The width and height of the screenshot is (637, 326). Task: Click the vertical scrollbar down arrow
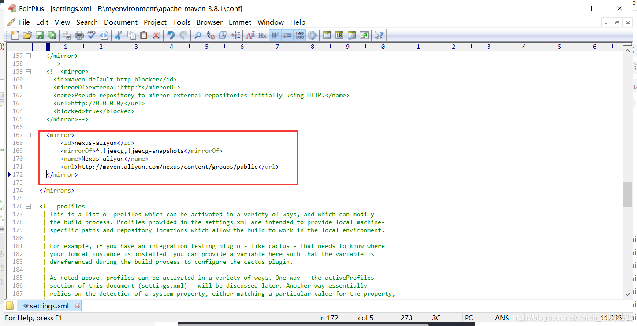pos(627,294)
